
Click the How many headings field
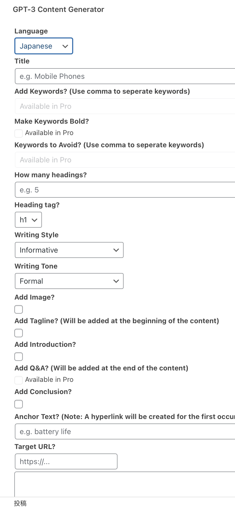click(125, 190)
